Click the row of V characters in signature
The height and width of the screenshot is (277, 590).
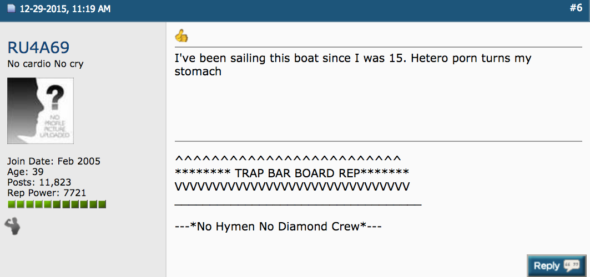point(293,187)
